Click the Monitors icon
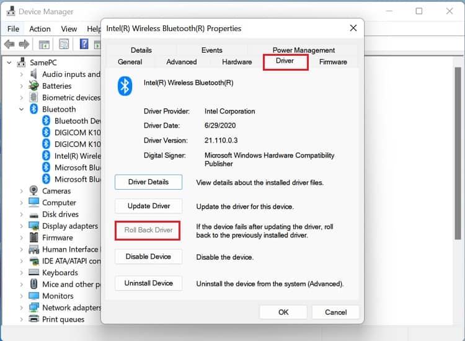 click(x=34, y=296)
